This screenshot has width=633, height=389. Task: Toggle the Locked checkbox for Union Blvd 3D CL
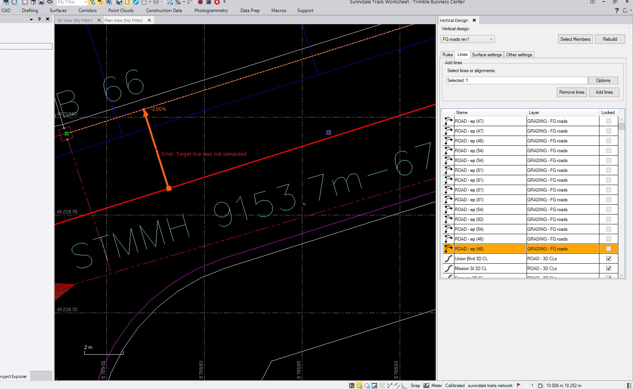[608, 258]
